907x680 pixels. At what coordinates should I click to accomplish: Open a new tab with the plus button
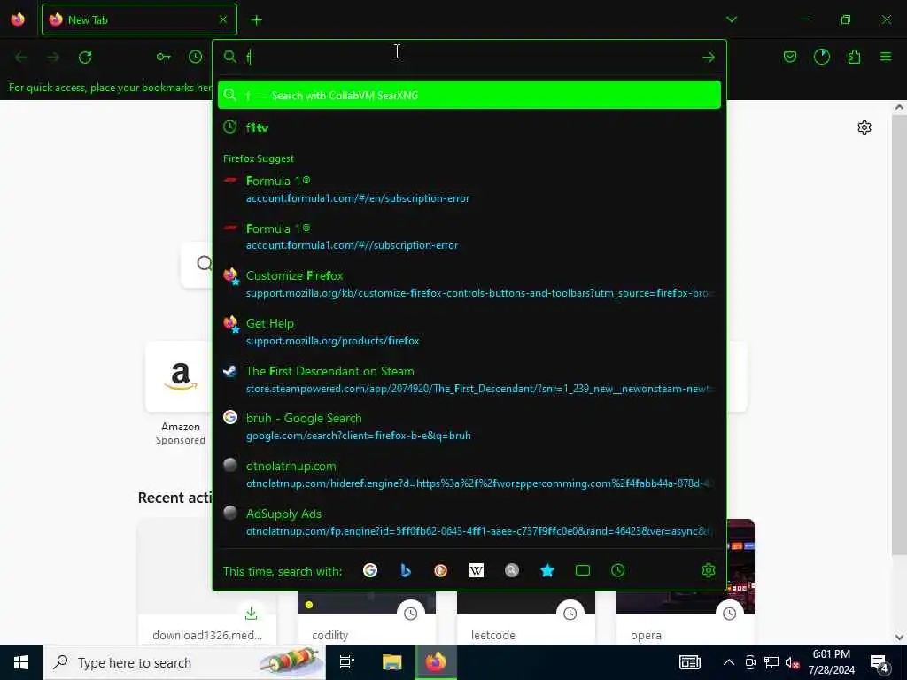[256, 20]
